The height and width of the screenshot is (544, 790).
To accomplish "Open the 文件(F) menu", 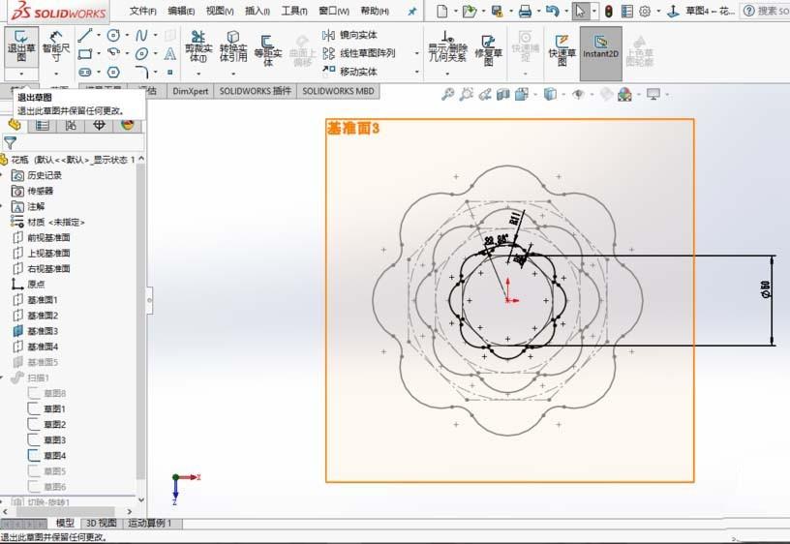I will click(x=142, y=11).
